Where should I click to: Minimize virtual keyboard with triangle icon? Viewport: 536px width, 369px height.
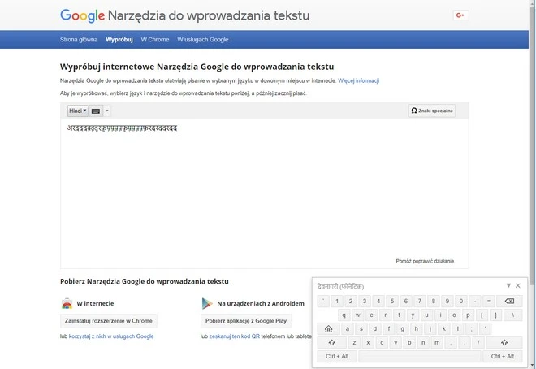coord(508,286)
